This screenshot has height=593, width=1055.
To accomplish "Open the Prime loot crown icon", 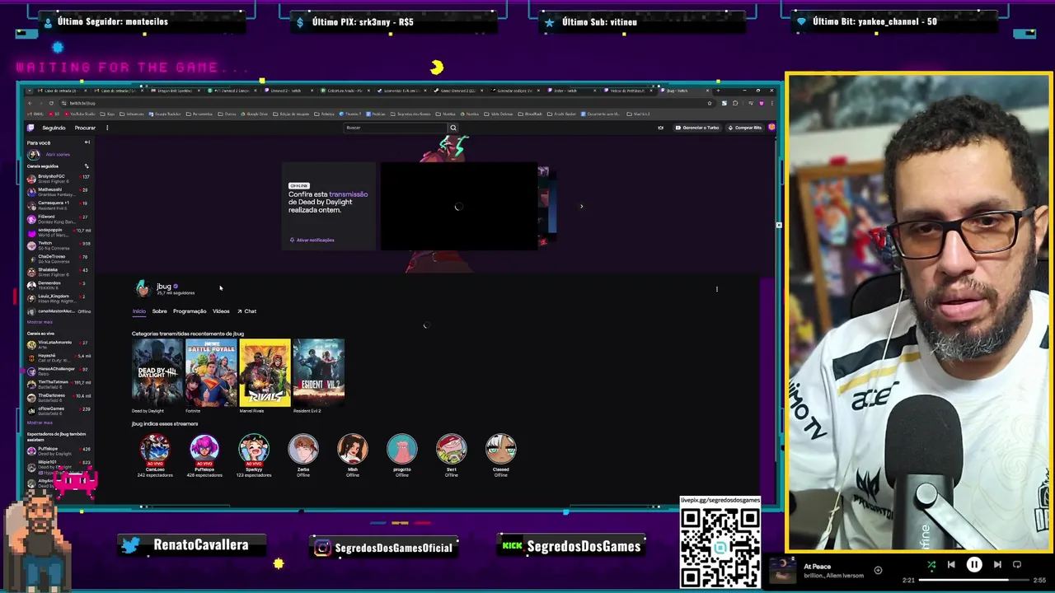I will pos(660,128).
